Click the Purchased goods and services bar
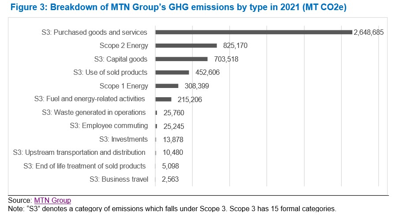 pos(254,32)
